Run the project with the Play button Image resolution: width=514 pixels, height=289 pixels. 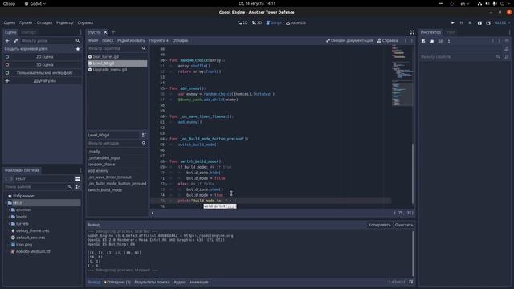click(453, 23)
